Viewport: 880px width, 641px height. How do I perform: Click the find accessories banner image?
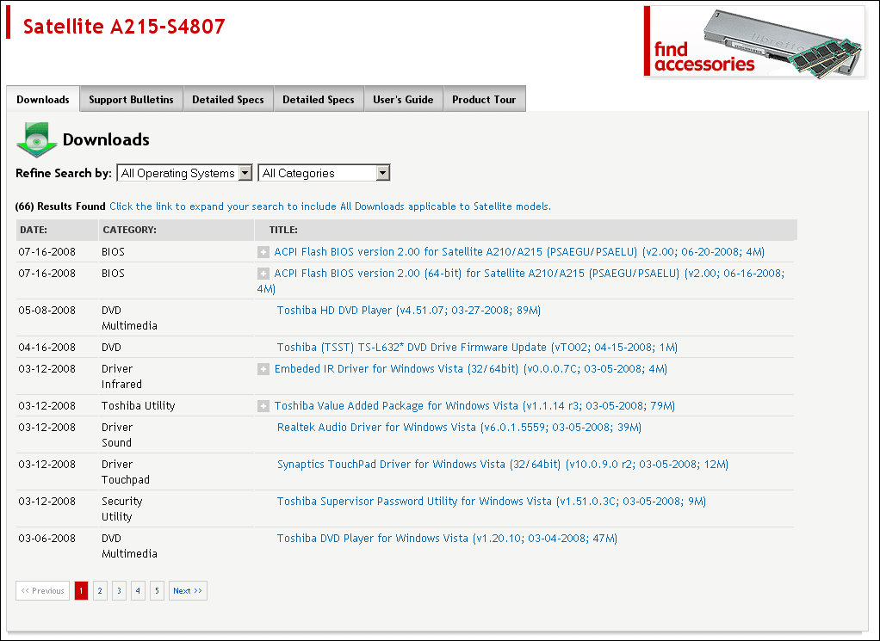753,41
